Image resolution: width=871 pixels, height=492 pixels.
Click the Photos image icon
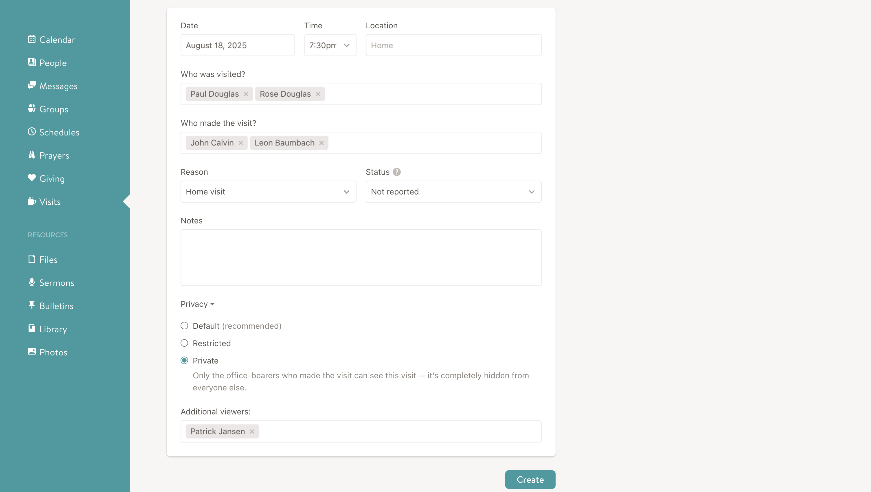pyautogui.click(x=32, y=352)
